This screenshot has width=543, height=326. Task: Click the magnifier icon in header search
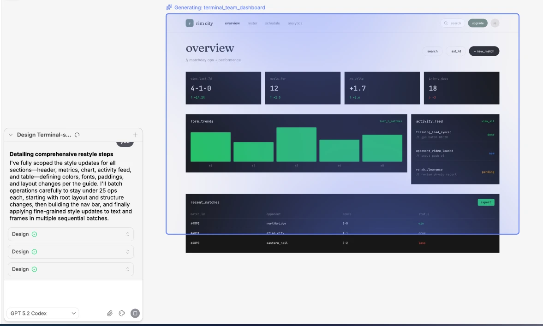446,23
